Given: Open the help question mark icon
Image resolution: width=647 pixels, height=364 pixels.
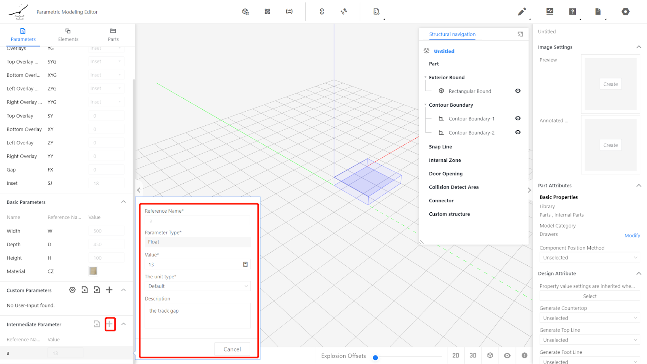Looking at the screenshot, I should (572, 12).
